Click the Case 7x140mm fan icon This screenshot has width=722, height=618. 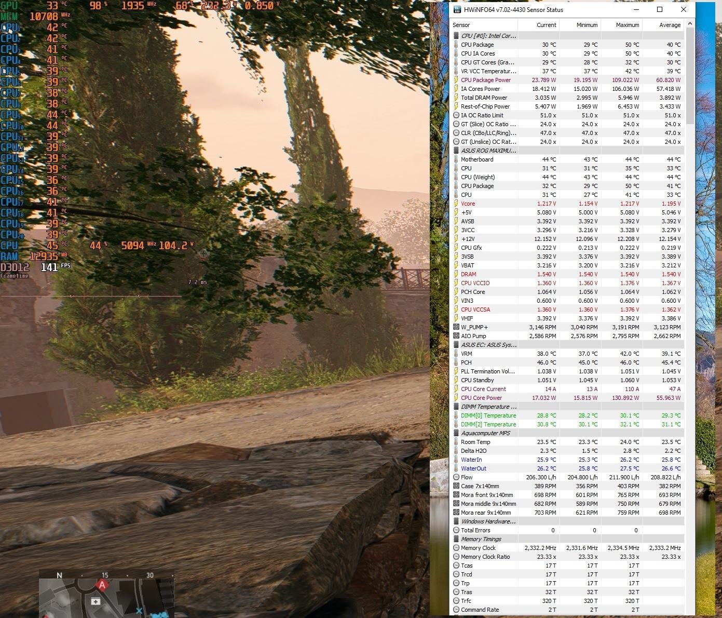pyautogui.click(x=456, y=486)
